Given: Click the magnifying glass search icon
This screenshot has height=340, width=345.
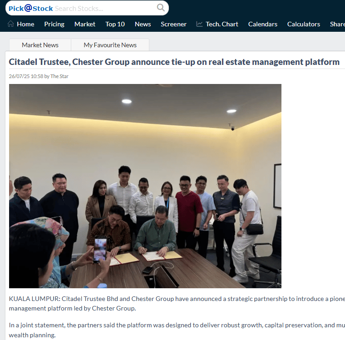Looking at the screenshot, I should click(161, 8).
